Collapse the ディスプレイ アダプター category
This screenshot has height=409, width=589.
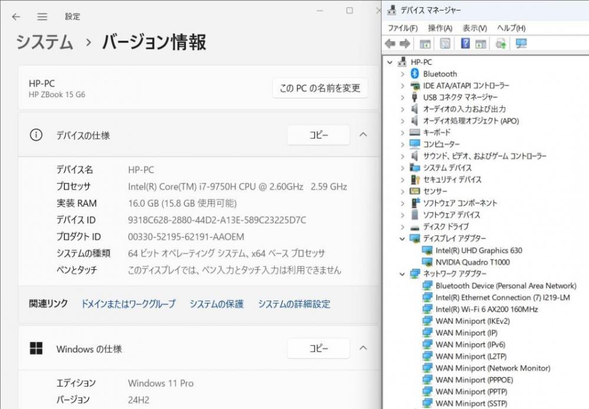pos(402,238)
